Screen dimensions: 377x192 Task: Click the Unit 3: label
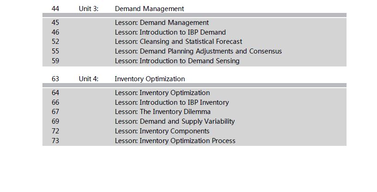89,9
